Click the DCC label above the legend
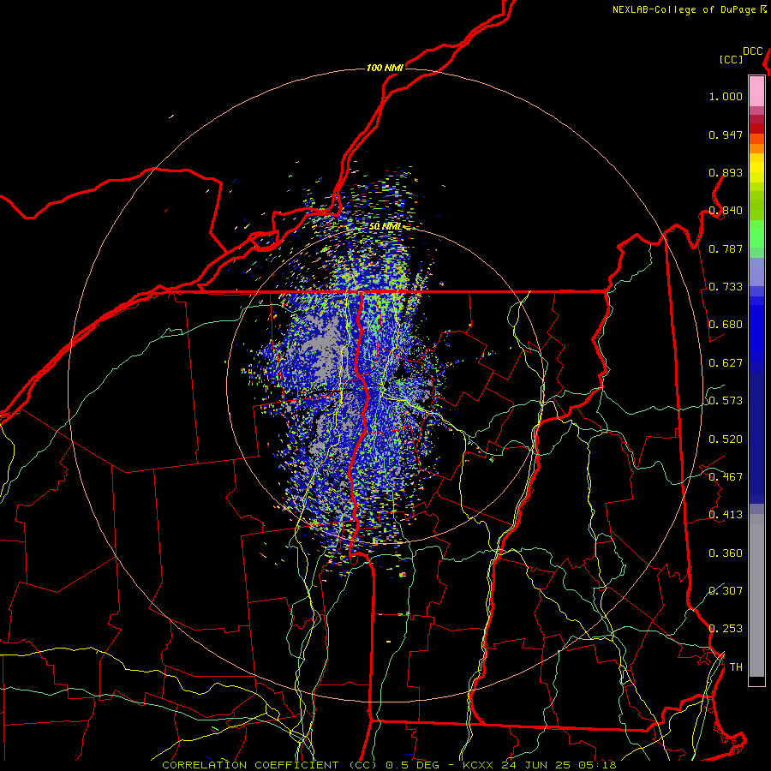 (x=752, y=51)
